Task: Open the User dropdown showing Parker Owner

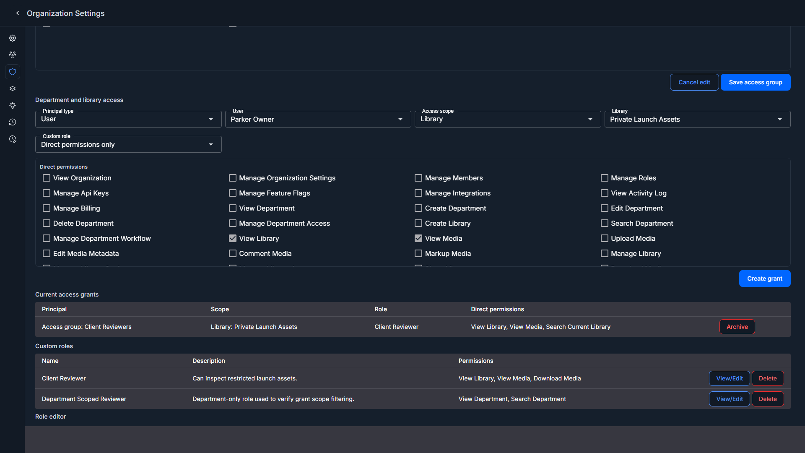Action: pyautogui.click(x=318, y=119)
